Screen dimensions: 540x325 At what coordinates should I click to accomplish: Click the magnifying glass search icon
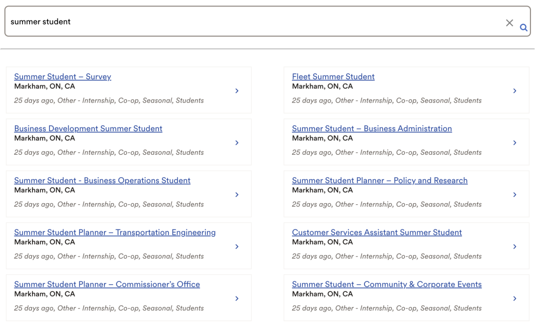coord(523,28)
